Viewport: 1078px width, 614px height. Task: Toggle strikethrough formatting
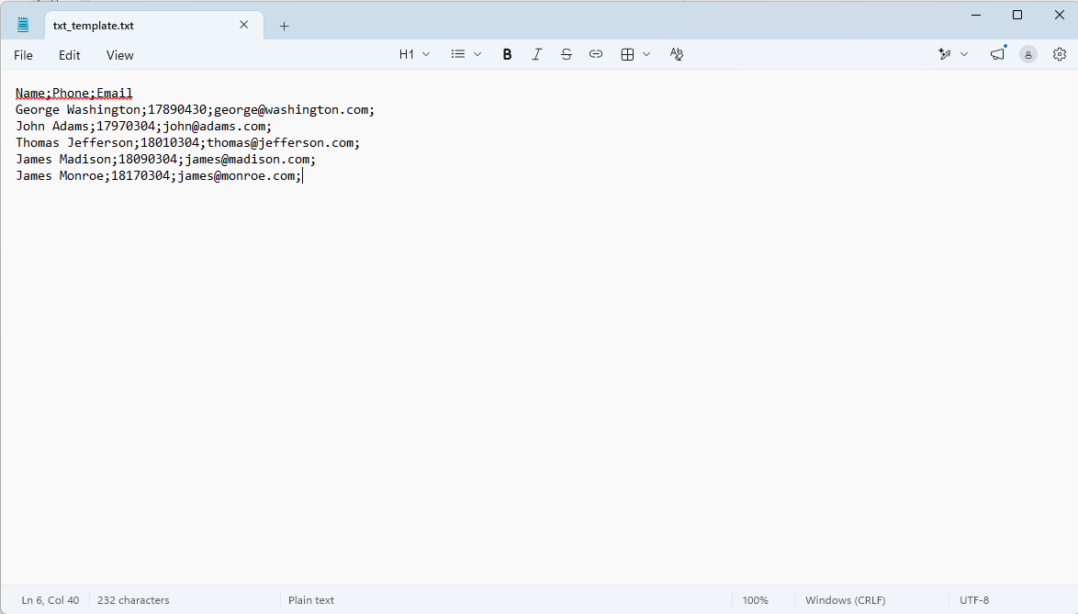[567, 54]
